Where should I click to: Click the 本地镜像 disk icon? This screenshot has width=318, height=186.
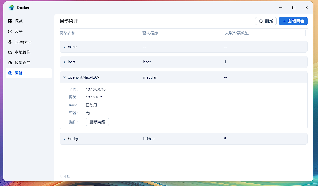10,52
